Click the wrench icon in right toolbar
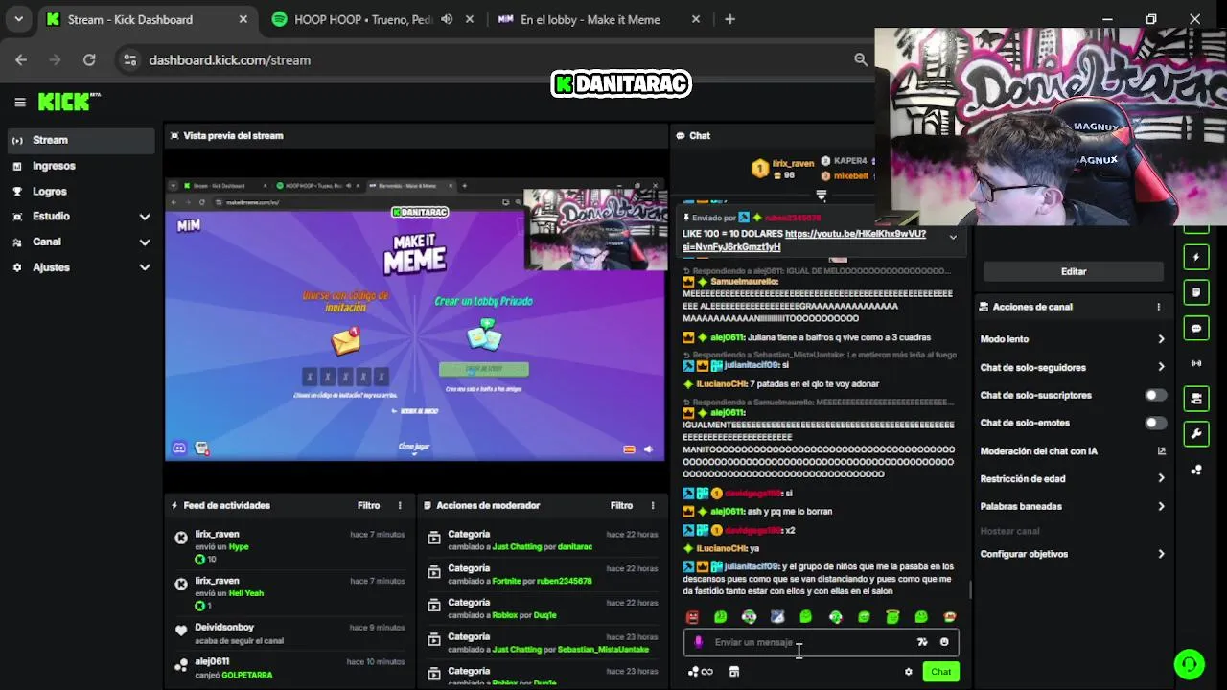The height and width of the screenshot is (690, 1227). click(1196, 434)
